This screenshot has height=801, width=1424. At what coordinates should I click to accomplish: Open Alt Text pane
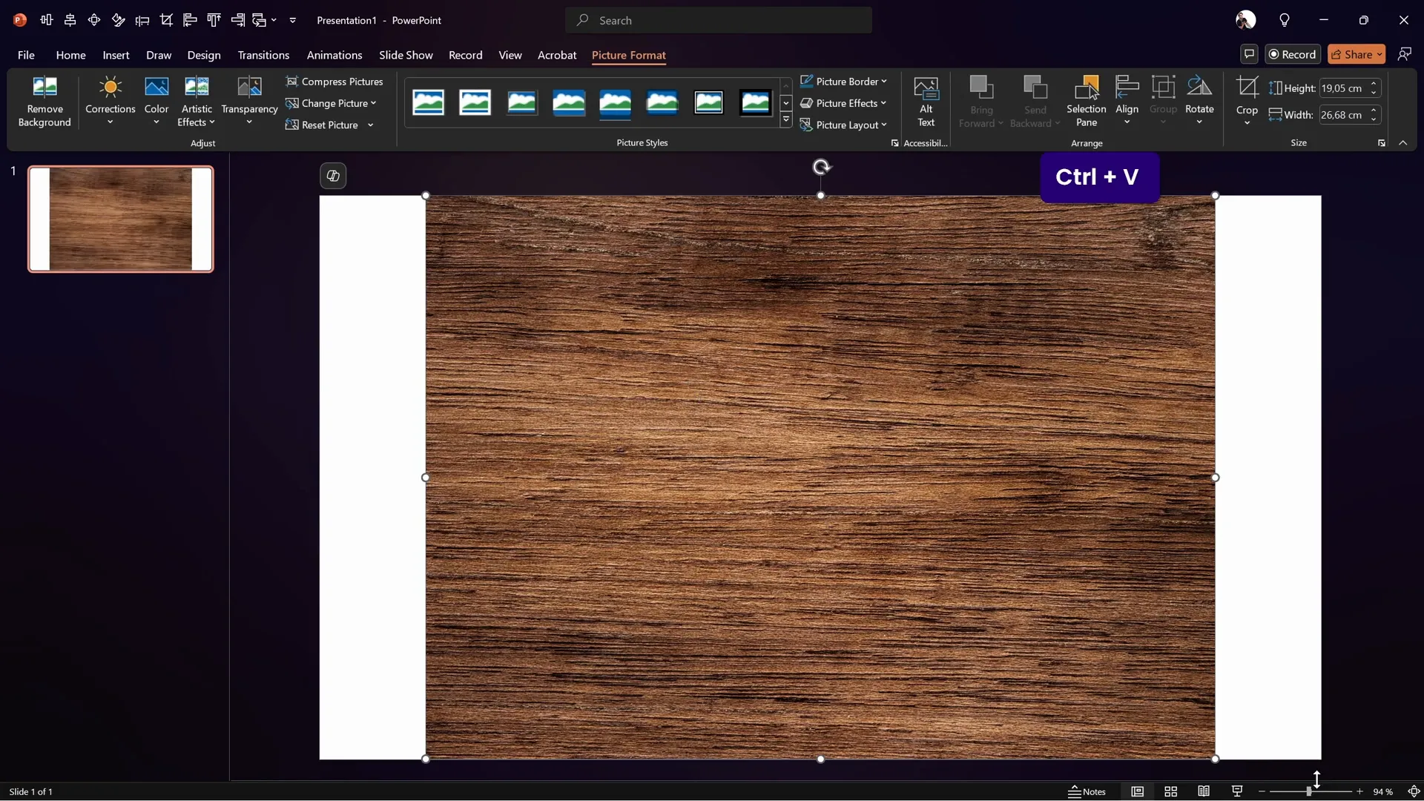pos(926,102)
